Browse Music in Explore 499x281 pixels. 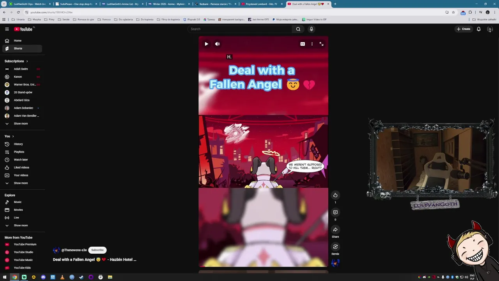tap(21, 202)
